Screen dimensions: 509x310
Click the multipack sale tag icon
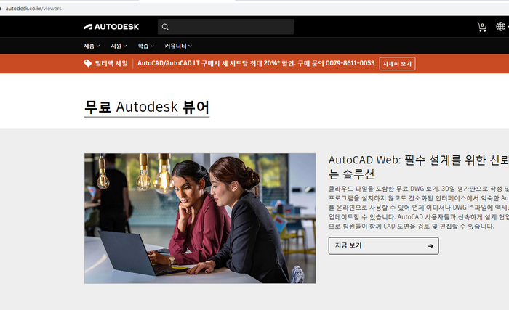(x=88, y=63)
